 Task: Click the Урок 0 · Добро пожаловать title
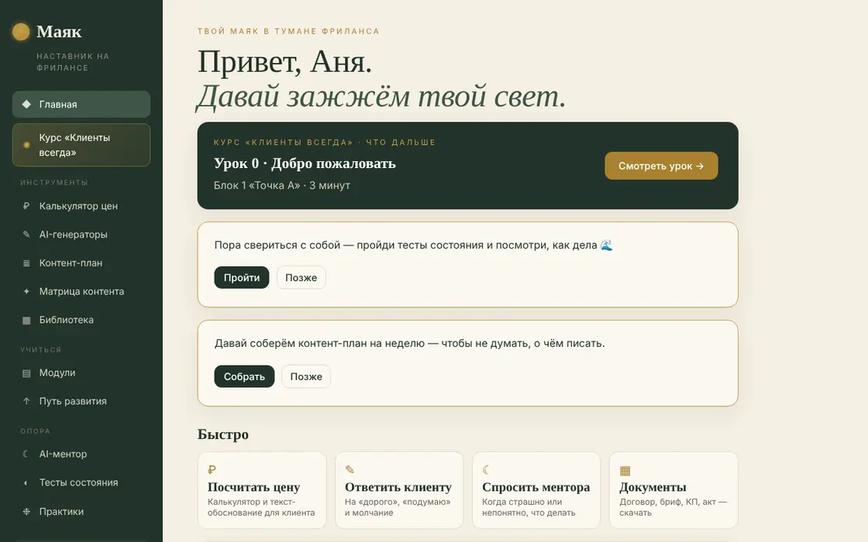pyautogui.click(x=305, y=163)
